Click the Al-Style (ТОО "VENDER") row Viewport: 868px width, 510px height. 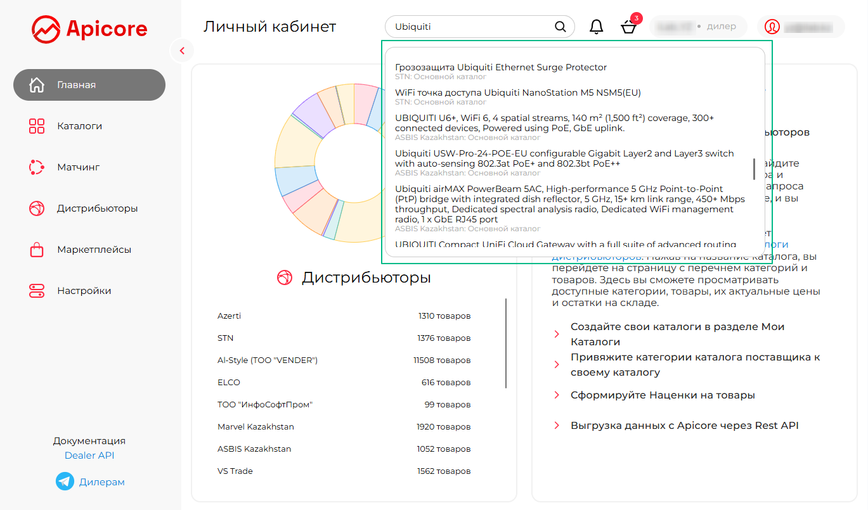[344, 360]
